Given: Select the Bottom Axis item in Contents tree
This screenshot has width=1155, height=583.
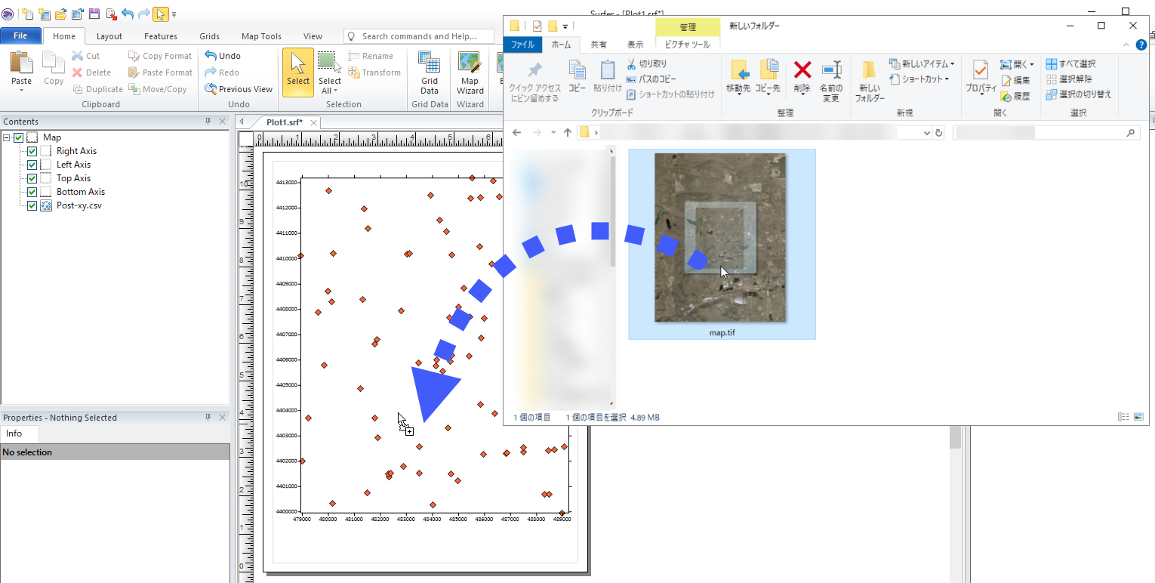Looking at the screenshot, I should 81,192.
